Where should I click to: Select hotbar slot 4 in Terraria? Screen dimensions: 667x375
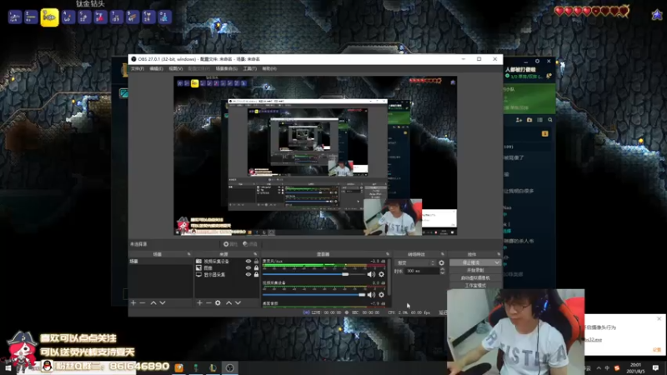tap(68, 17)
